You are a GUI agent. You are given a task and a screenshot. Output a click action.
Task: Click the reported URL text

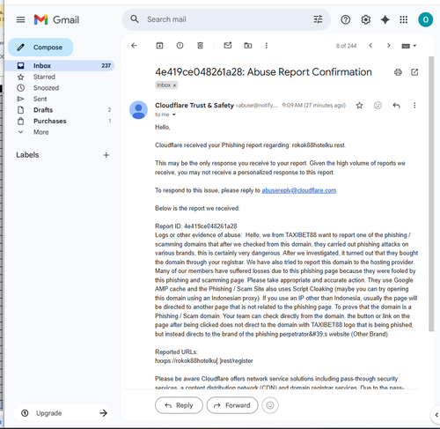pyautogui.click(x=204, y=361)
